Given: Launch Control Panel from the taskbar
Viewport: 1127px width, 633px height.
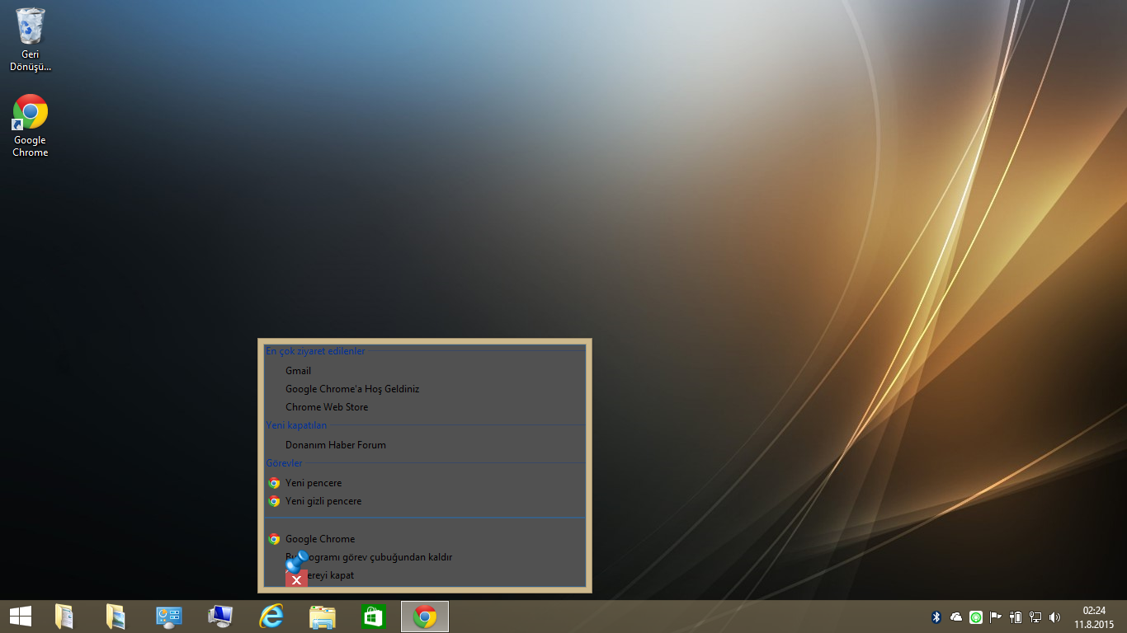Looking at the screenshot, I should (168, 617).
